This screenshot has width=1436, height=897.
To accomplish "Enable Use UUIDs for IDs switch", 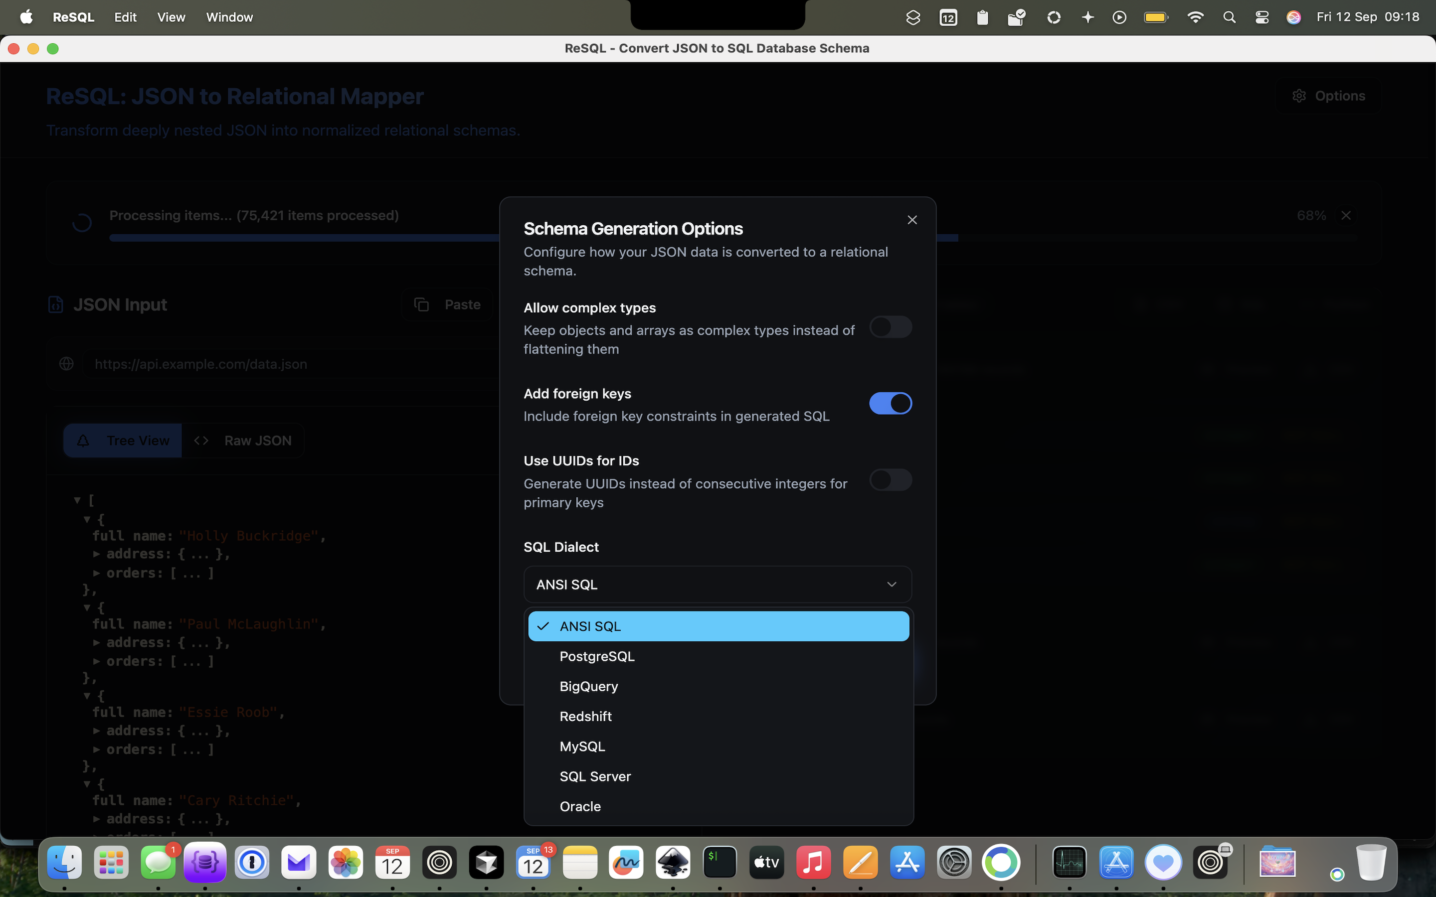I will click(x=890, y=480).
